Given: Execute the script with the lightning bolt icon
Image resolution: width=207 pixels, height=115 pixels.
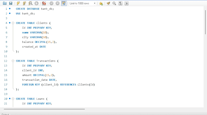Looking at the screenshot, I should 18,3.
